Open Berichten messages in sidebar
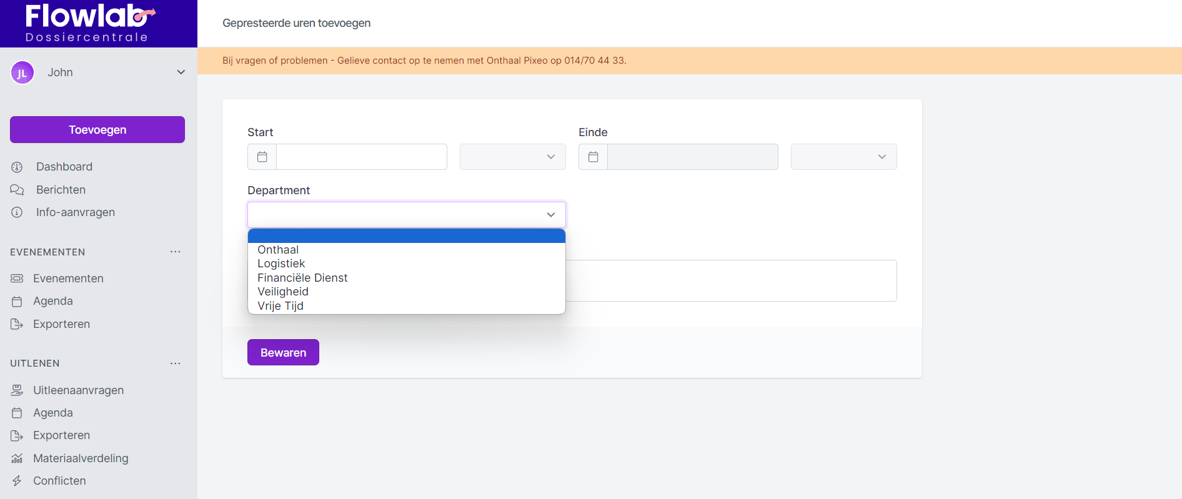The width and height of the screenshot is (1182, 499). pos(61,190)
